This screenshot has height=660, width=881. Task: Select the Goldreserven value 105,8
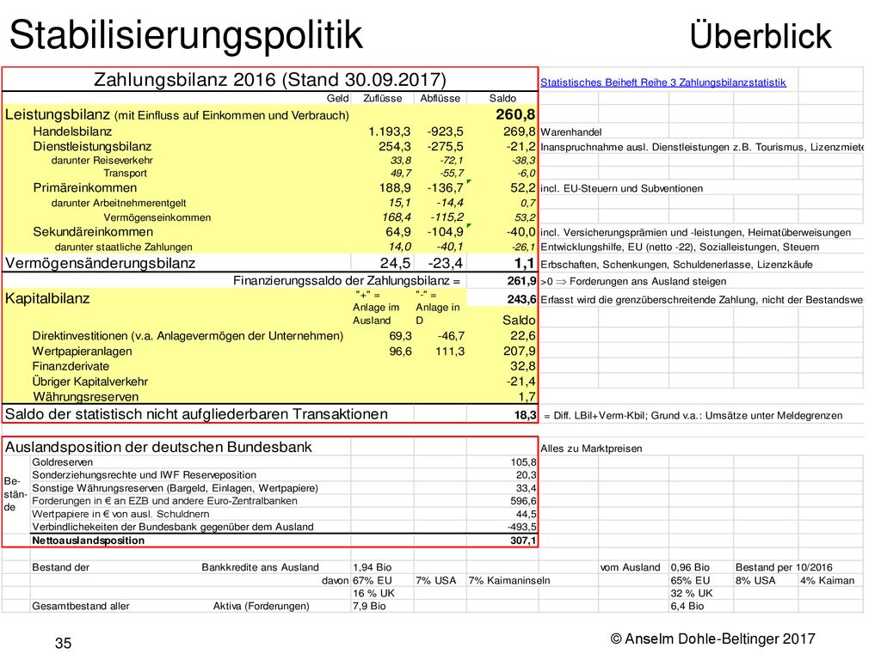click(x=523, y=462)
